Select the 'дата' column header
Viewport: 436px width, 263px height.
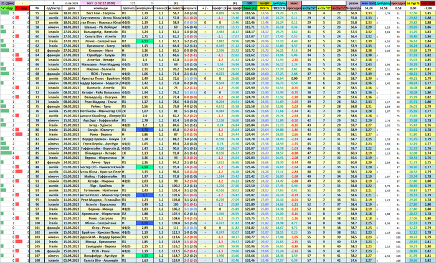[71, 8]
